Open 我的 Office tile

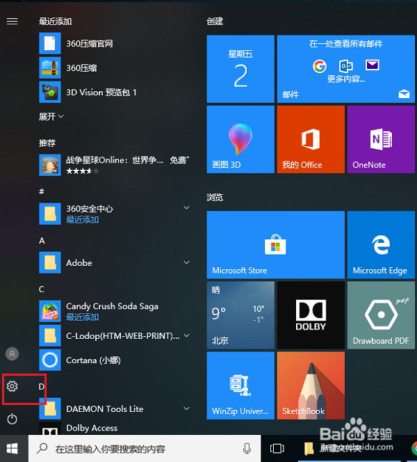pos(311,139)
